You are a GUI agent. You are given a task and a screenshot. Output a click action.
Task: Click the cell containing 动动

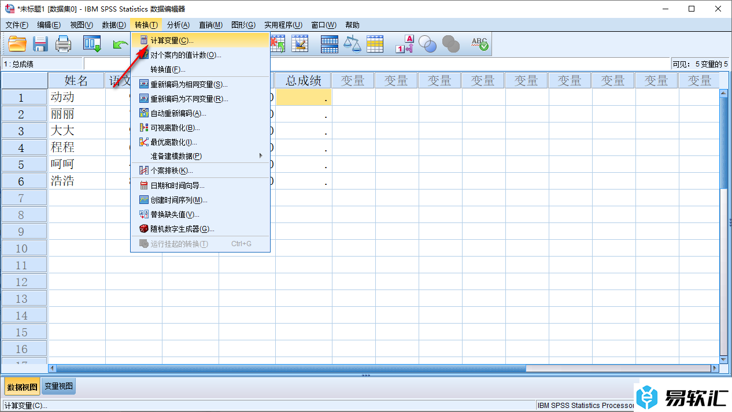(x=77, y=97)
